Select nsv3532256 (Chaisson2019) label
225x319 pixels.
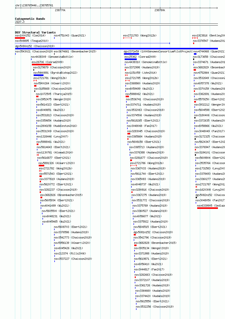click(155, 307)
